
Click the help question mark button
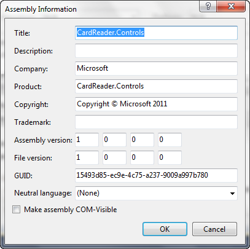[208, 6]
